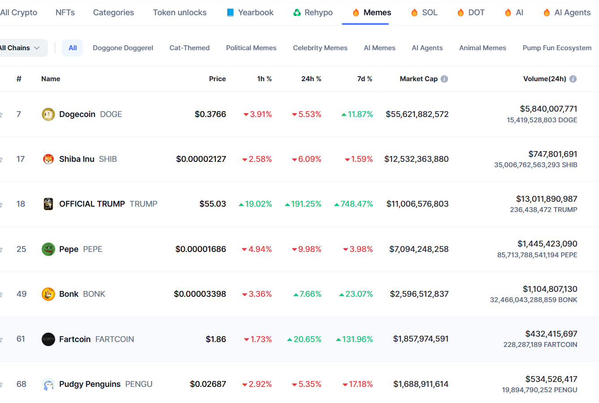Sort table by 24h % column
The width and height of the screenshot is (599, 403).
(311, 79)
